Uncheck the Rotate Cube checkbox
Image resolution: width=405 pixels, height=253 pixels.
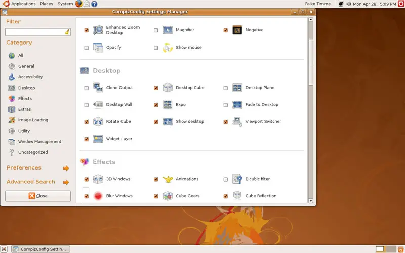click(x=87, y=122)
